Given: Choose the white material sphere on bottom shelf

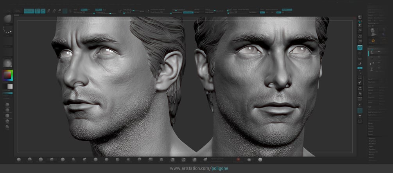Looking at the screenshot, I should tap(260, 159).
